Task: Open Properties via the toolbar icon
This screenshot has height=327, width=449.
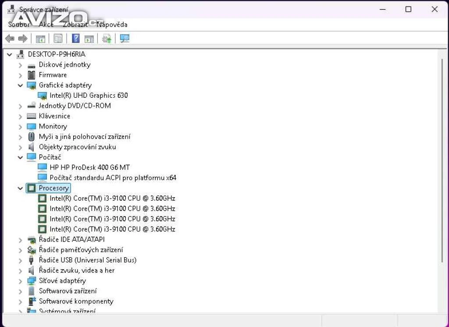Action: [x=58, y=39]
